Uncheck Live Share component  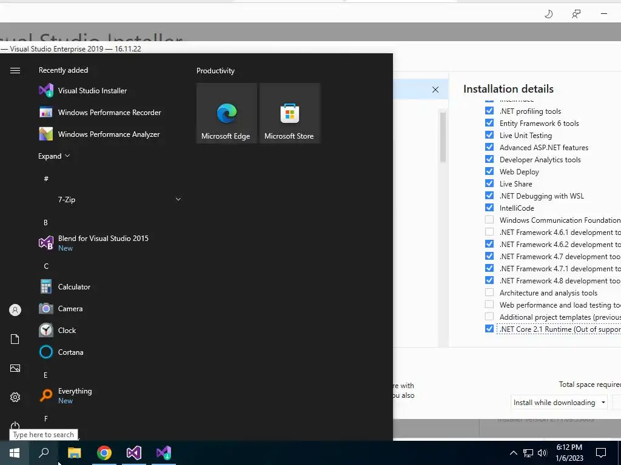[x=489, y=183]
